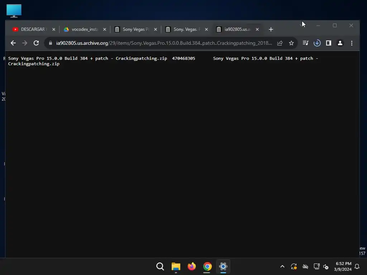Image resolution: width=367 pixels, height=275 pixels.
Task: Click the muted volume tray icon
Action: click(326, 266)
